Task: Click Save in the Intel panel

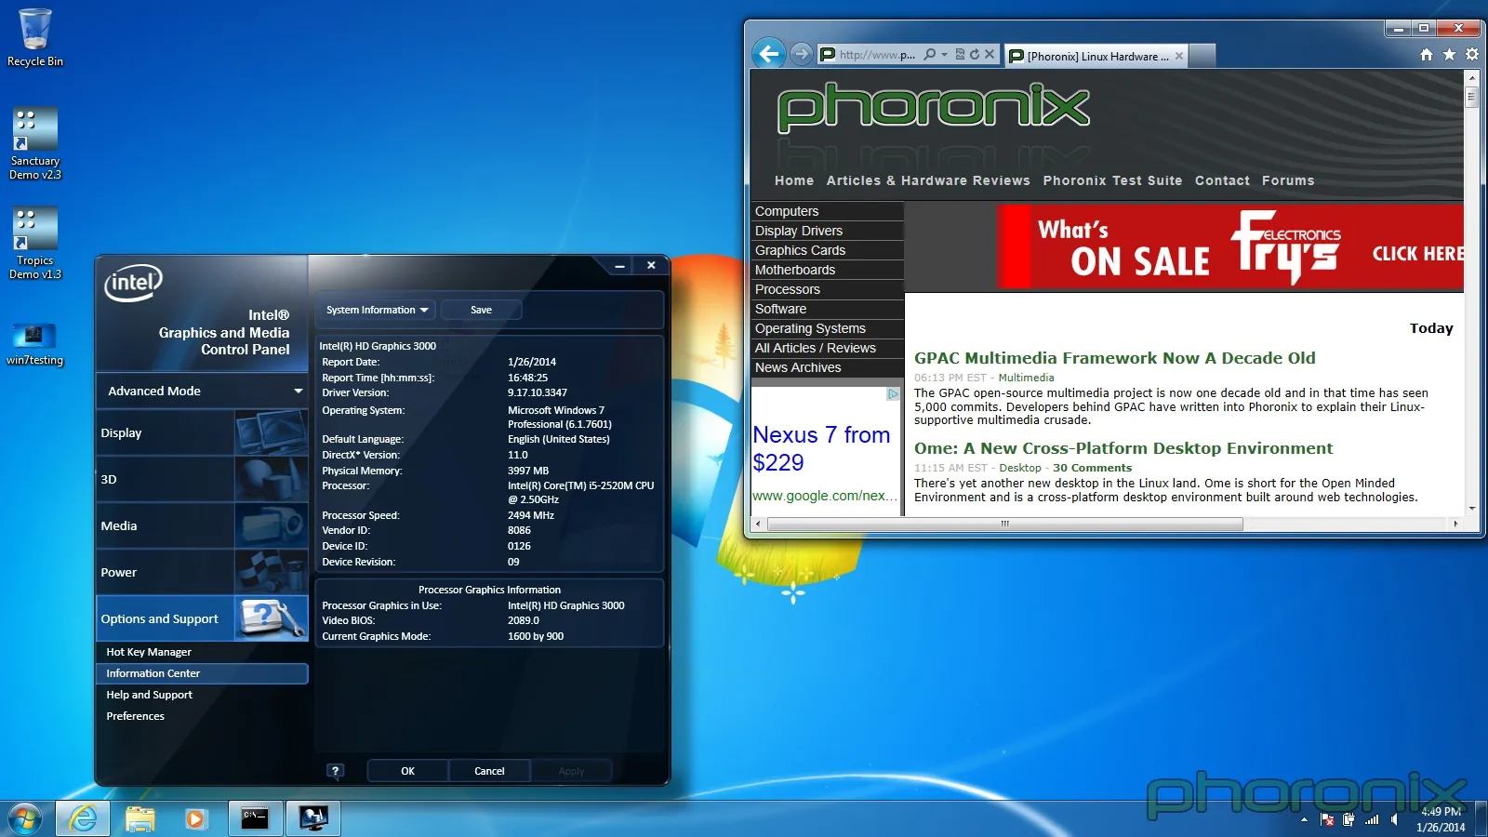Action: click(481, 310)
